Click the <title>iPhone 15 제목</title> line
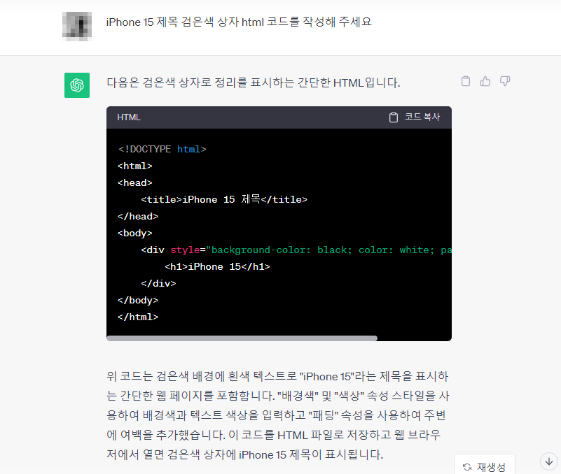 click(224, 199)
